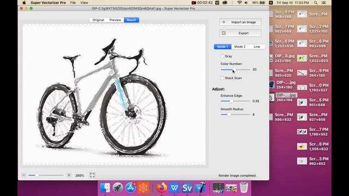
Task: Select desktop screenshot sized 993×699
Action: 312,44
